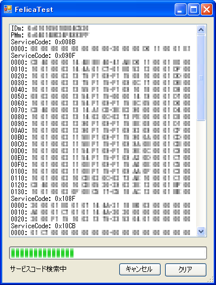Click the row address '0100:'
216x285 pixels.
[19, 171]
